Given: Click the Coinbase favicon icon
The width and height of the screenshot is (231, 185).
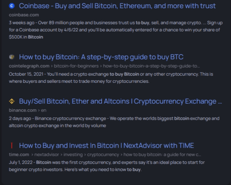Looking at the screenshot, I should click(12, 6).
